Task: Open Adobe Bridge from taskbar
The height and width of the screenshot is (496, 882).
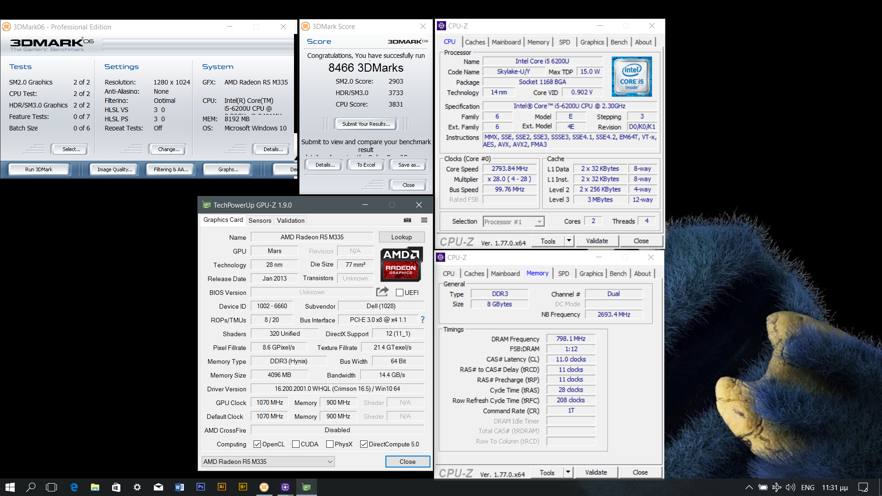Action: 243,487
